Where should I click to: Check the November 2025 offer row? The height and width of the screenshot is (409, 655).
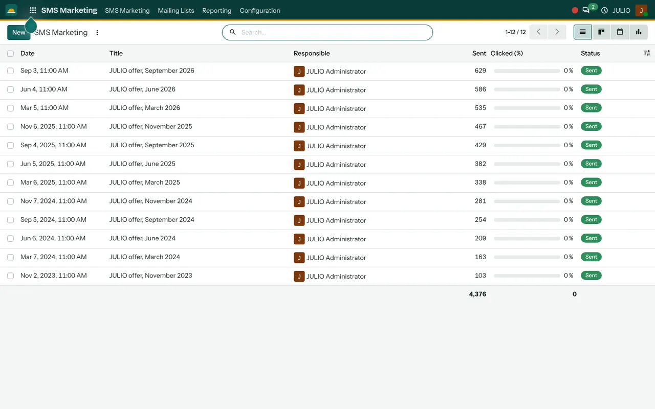tap(10, 127)
